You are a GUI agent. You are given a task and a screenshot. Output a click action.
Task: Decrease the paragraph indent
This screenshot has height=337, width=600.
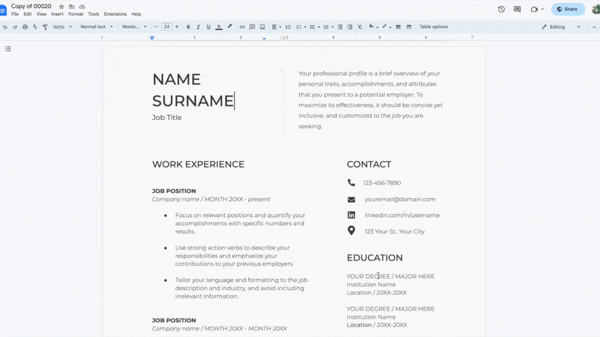pyautogui.click(x=340, y=27)
